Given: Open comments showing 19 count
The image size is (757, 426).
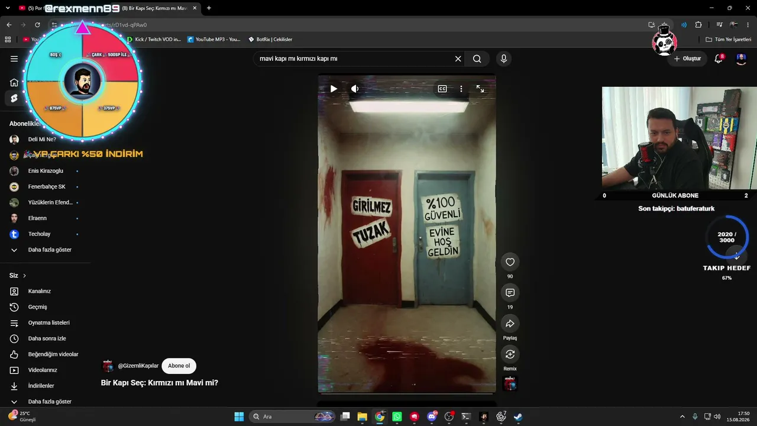Looking at the screenshot, I should coord(510,293).
